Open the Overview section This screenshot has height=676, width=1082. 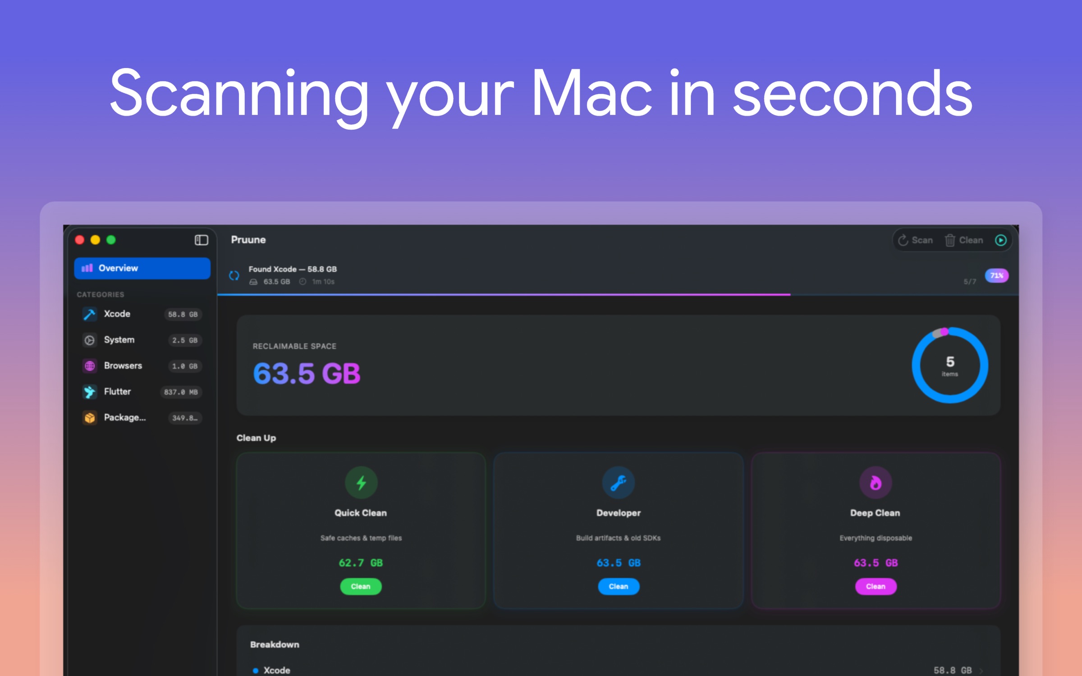point(142,268)
